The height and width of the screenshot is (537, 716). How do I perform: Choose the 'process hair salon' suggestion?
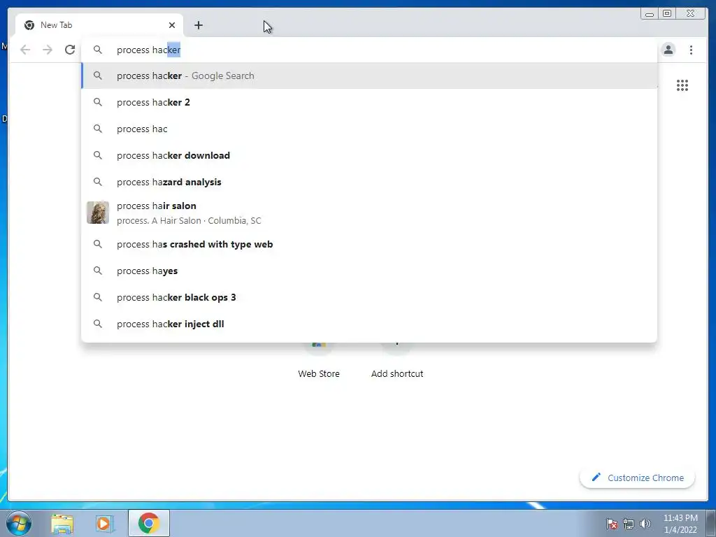coord(369,213)
